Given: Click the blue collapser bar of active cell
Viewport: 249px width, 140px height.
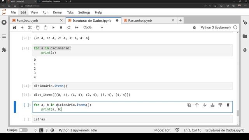Looking at the screenshot, I should [x=15, y=107].
